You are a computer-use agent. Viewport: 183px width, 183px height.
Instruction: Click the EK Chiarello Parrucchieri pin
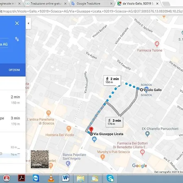(147, 134)
